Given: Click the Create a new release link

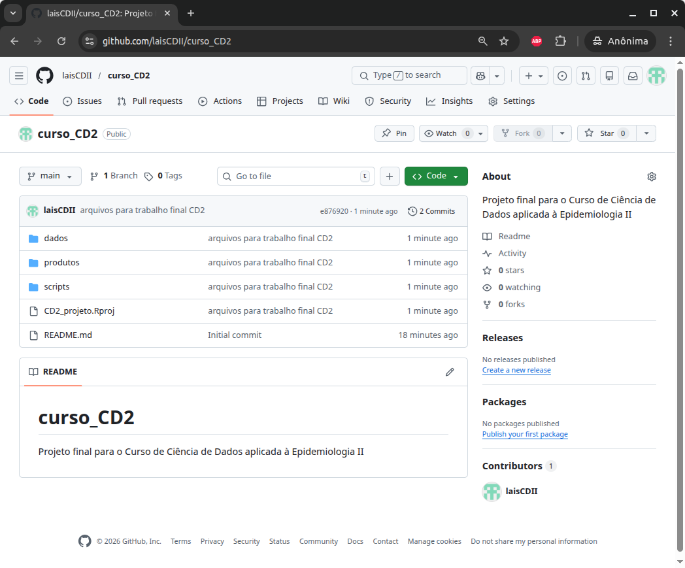Looking at the screenshot, I should 516,371.
